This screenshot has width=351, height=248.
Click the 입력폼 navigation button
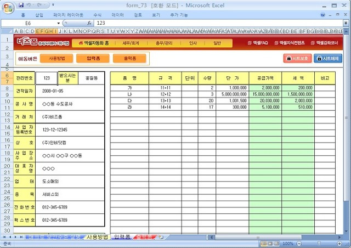93,59
